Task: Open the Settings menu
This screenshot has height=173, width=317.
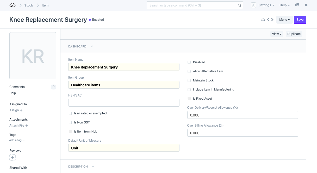Action: pos(266,5)
